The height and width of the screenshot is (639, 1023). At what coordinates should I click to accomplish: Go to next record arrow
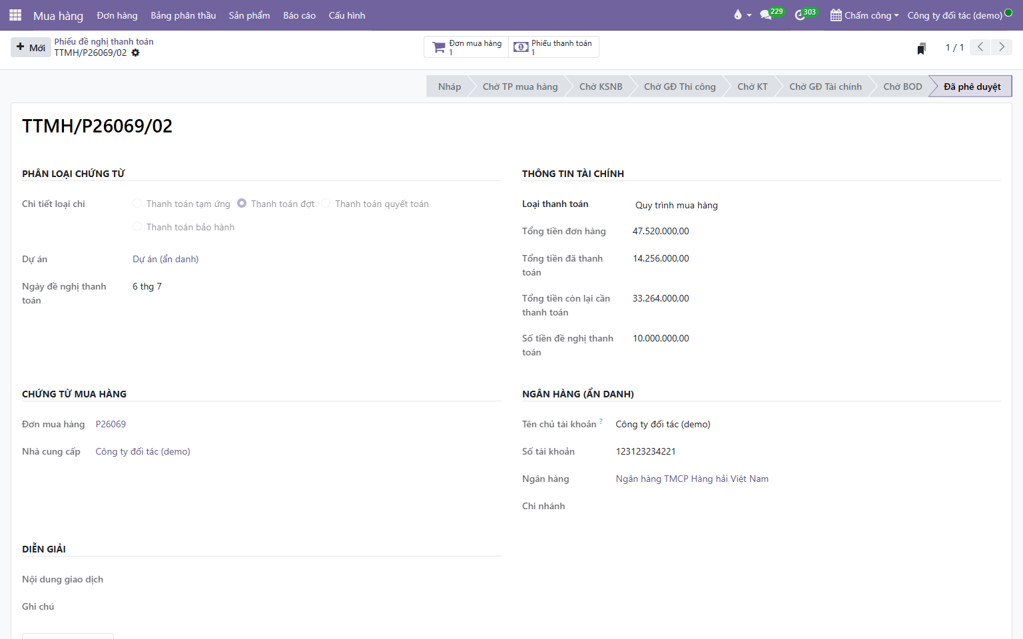coord(1002,47)
